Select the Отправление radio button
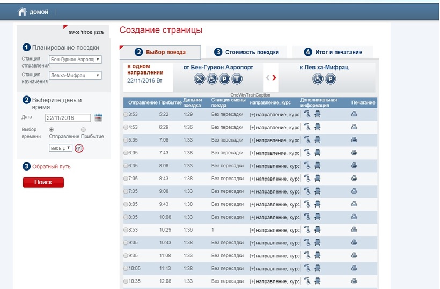440x289 pixels. (52, 129)
